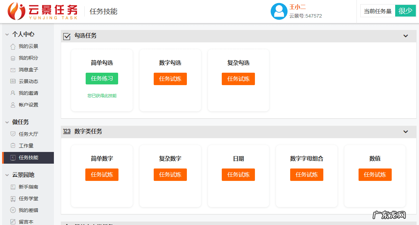Open 消息盒子 via the envelope icon
The image size is (419, 225).
point(13,70)
